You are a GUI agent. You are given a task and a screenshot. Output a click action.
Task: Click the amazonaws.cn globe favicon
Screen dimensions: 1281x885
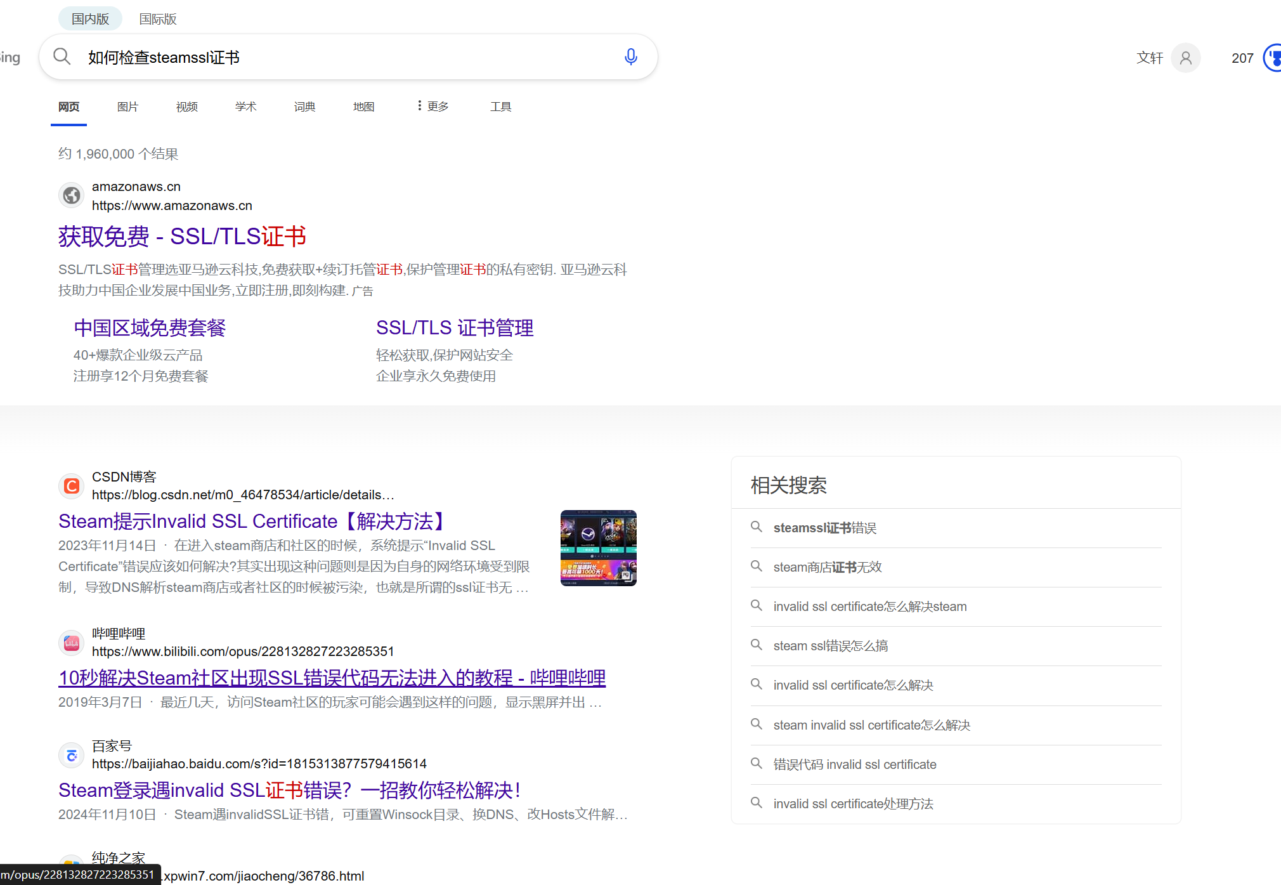pyautogui.click(x=70, y=195)
